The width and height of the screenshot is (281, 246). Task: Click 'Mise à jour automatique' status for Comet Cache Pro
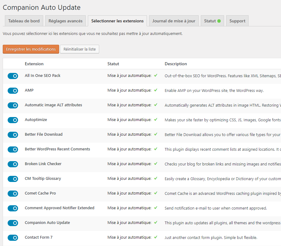pos(129,193)
